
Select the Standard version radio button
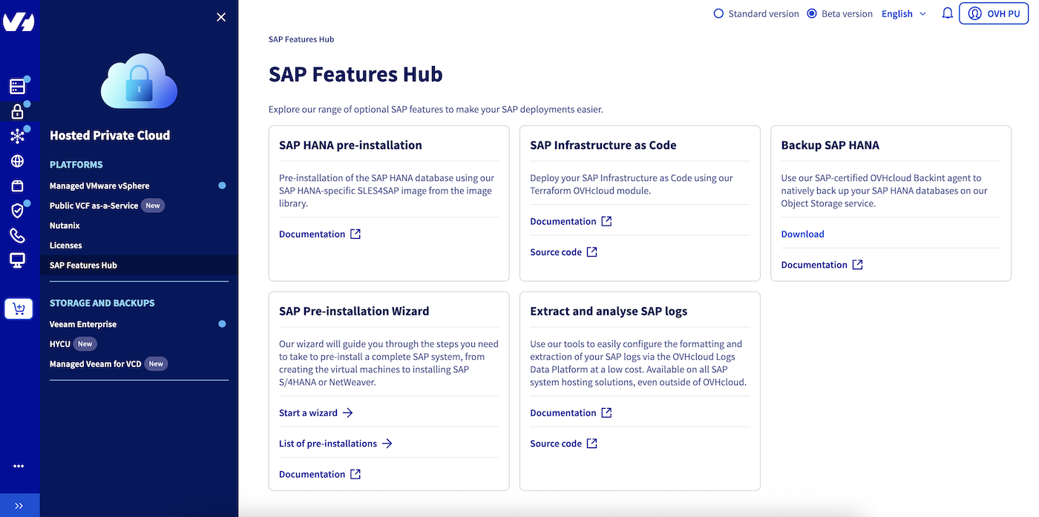[718, 13]
